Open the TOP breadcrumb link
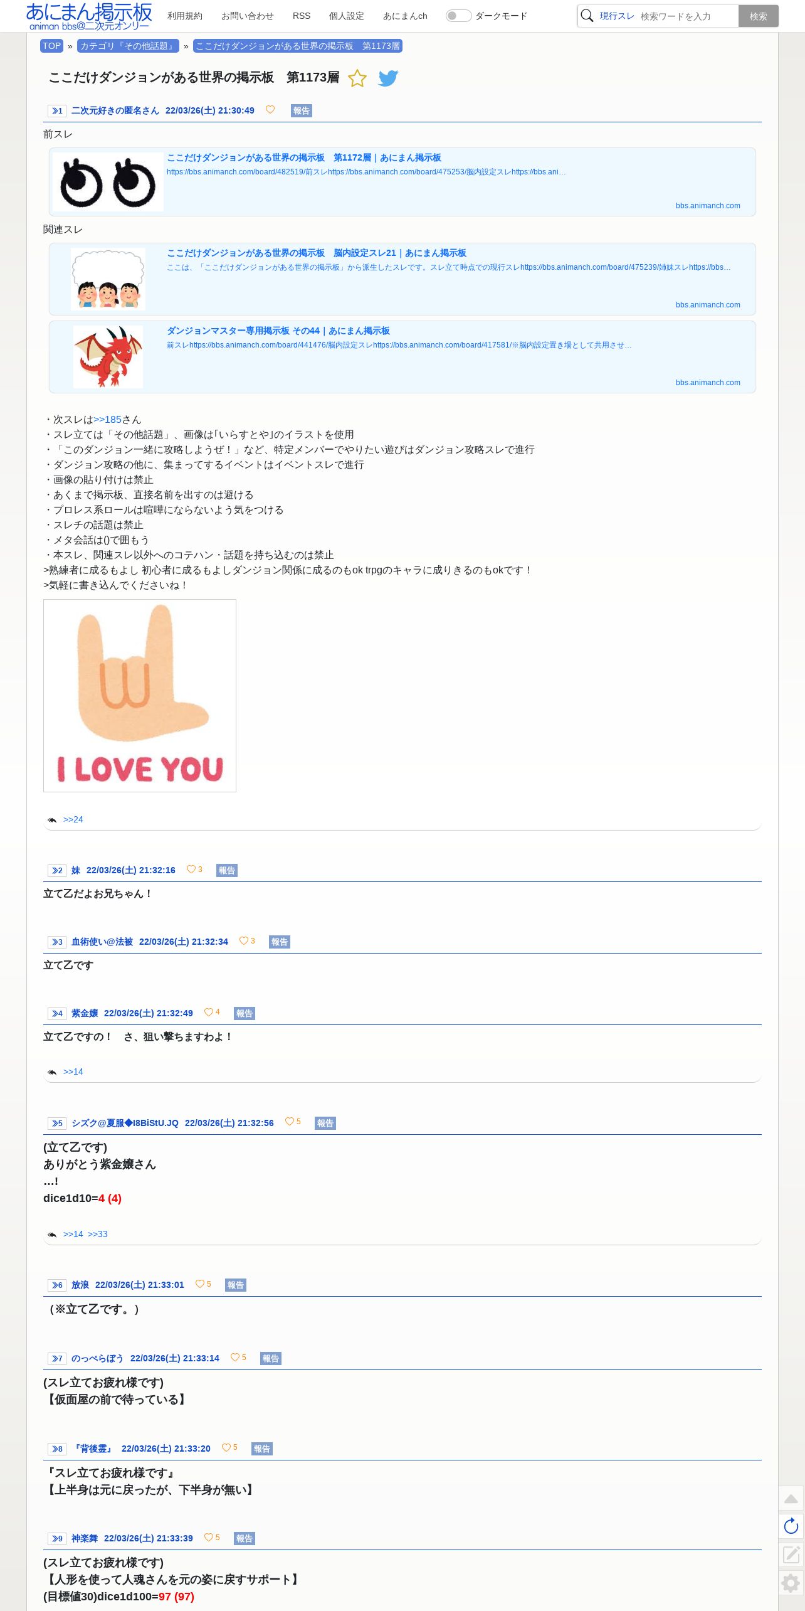The height and width of the screenshot is (1611, 805). click(52, 46)
